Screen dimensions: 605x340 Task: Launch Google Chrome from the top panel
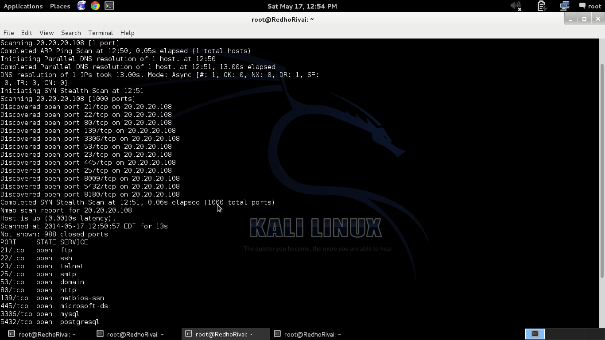coord(94,6)
